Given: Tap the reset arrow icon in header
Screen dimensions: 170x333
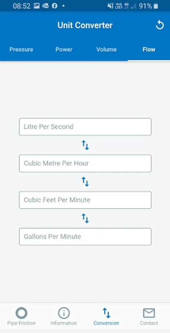Looking at the screenshot, I should click(160, 25).
